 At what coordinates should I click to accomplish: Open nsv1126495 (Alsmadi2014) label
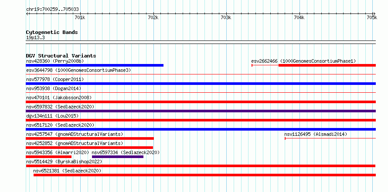pyautogui.click(x=316, y=134)
